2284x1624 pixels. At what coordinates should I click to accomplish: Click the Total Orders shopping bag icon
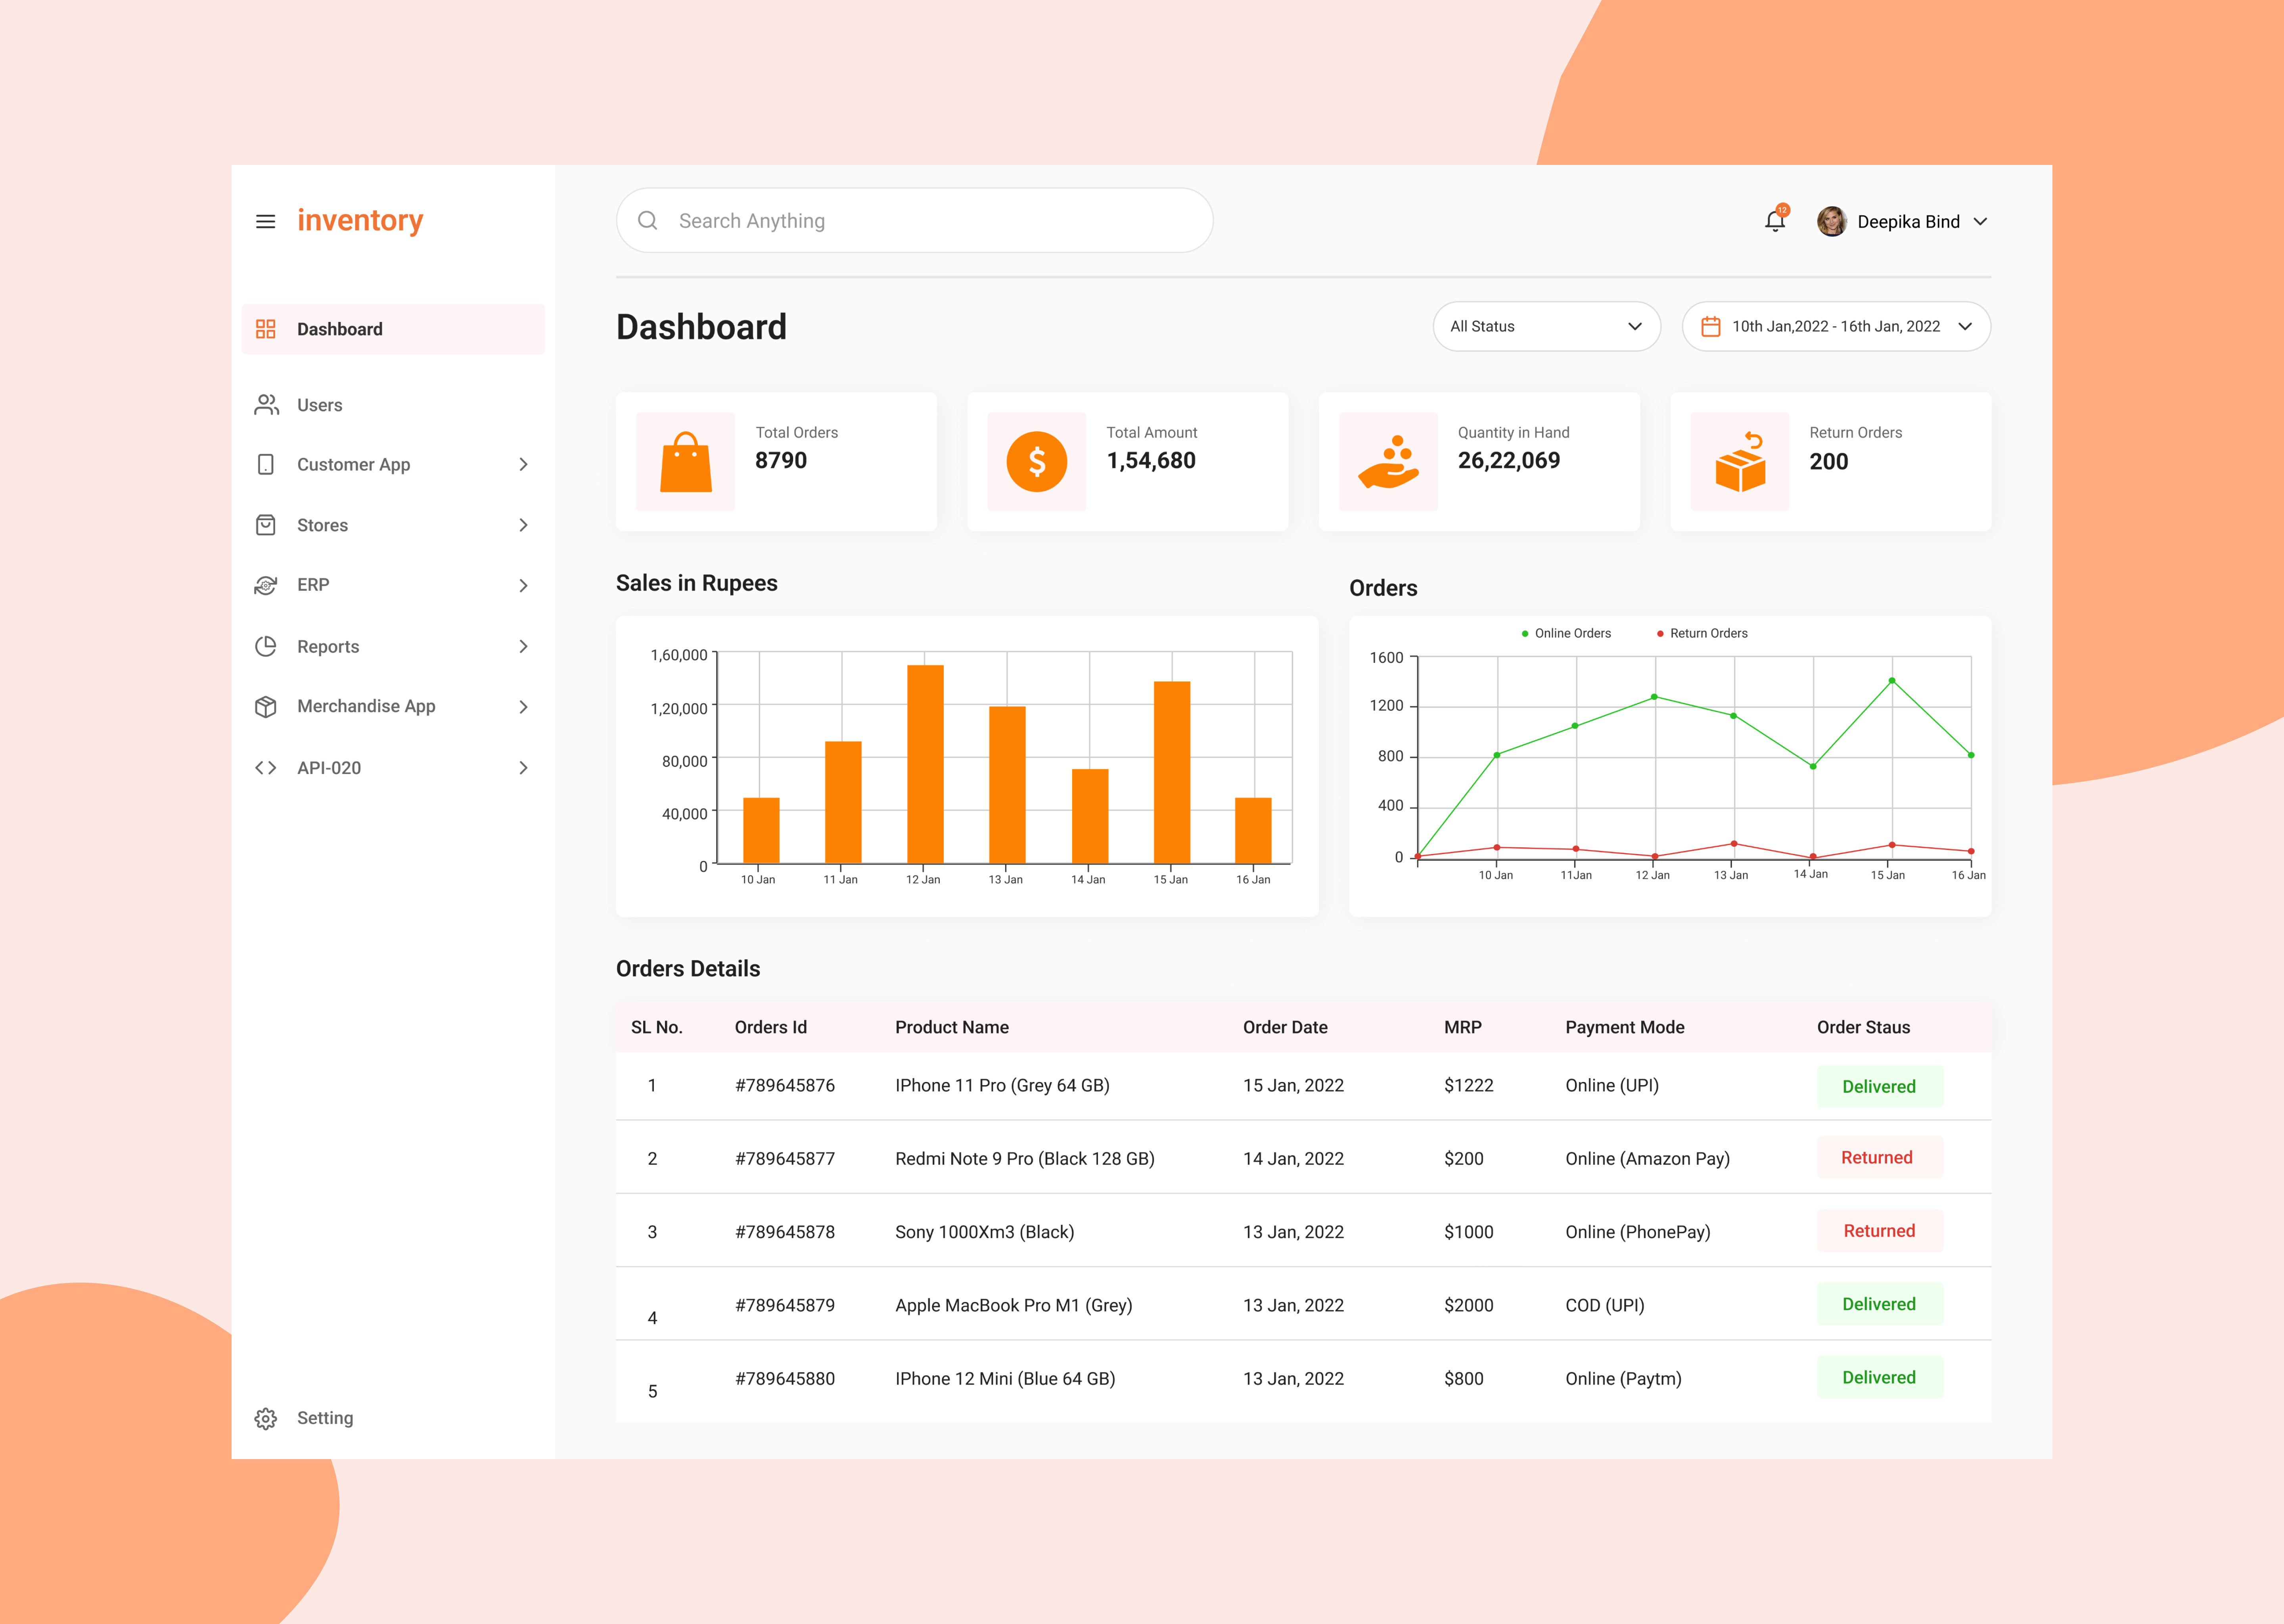tap(686, 462)
